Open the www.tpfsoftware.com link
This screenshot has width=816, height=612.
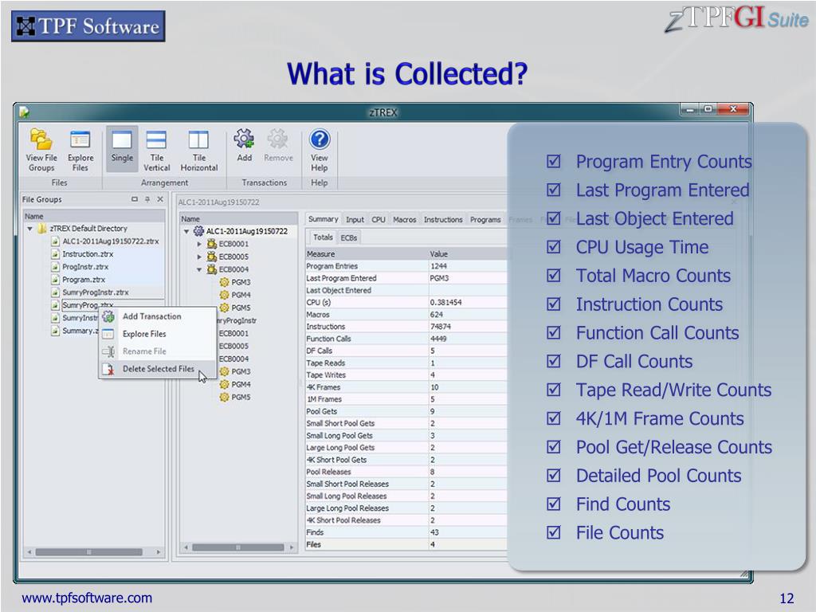tap(87, 598)
